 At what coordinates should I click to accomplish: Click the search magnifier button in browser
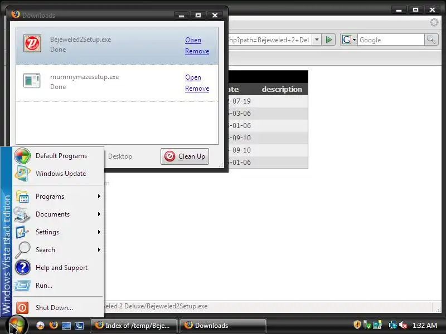pyautogui.click(x=431, y=40)
